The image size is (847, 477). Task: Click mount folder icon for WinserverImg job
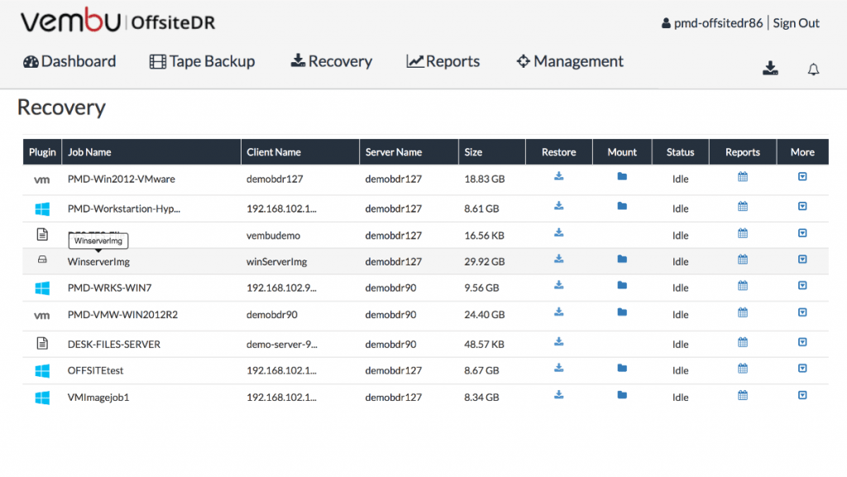point(622,260)
